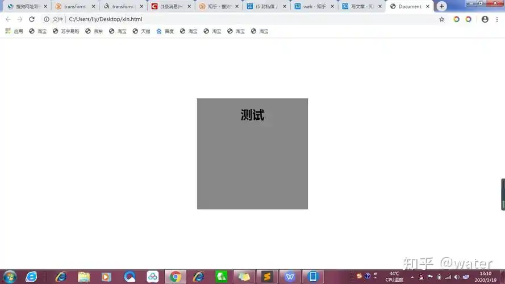Open WPS from the taskbar

(x=290, y=277)
